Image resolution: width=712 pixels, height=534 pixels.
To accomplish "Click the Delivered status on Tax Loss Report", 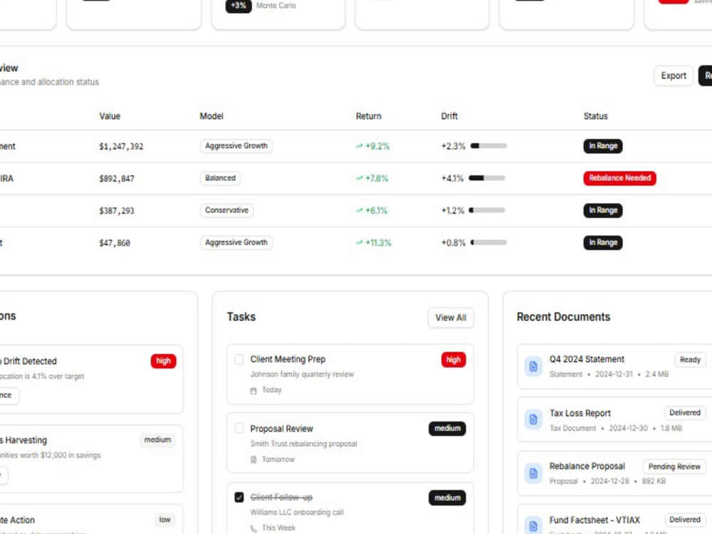I will pyautogui.click(x=685, y=413).
